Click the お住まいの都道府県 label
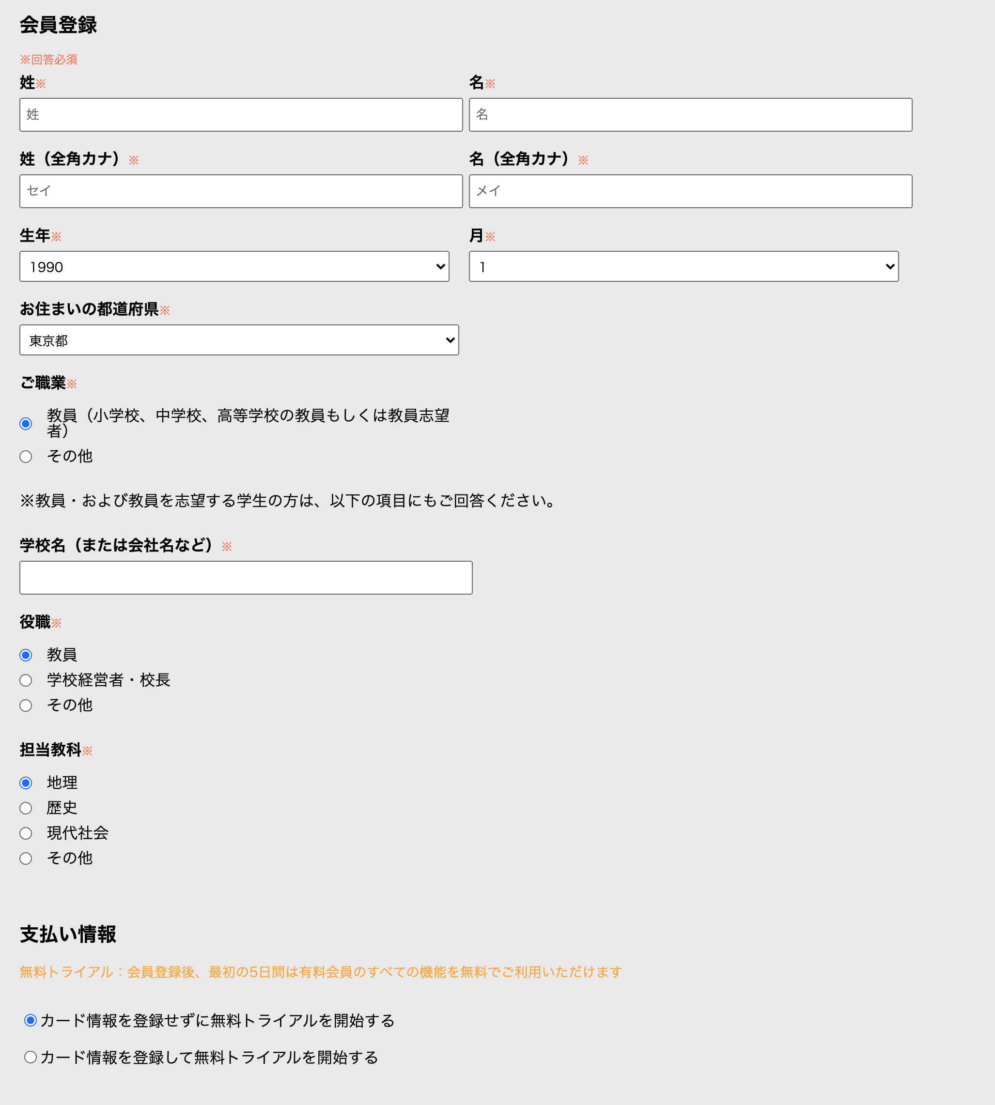This screenshot has width=995, height=1105. click(x=89, y=309)
